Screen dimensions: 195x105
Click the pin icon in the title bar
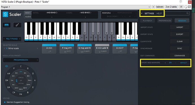tap(181, 1)
